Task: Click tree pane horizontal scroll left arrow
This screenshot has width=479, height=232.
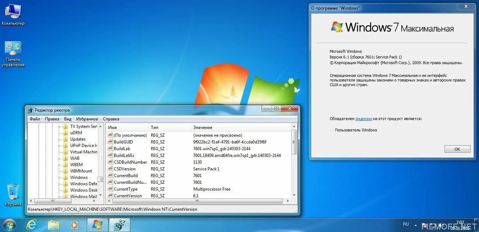Action: point(31,201)
